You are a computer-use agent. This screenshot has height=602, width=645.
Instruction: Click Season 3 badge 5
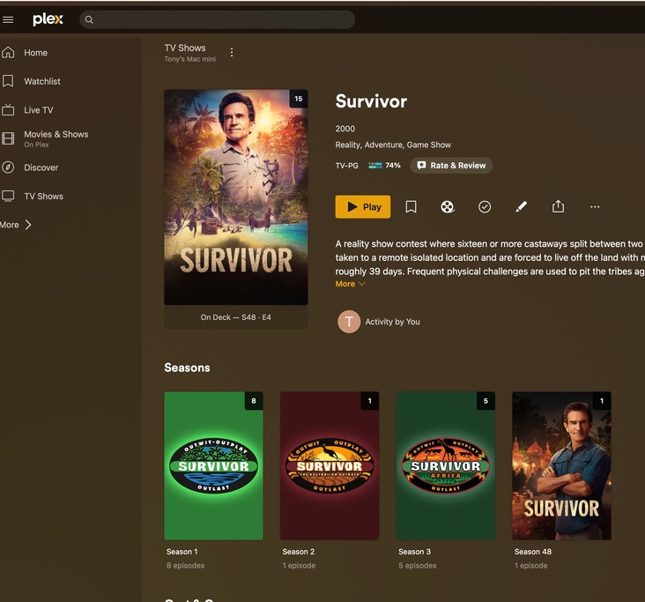486,401
